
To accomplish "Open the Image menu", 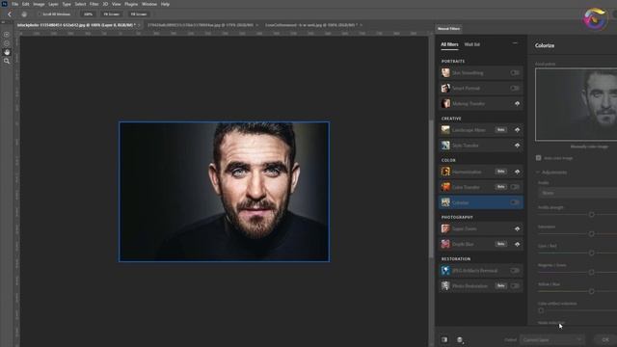I will [x=39, y=4].
